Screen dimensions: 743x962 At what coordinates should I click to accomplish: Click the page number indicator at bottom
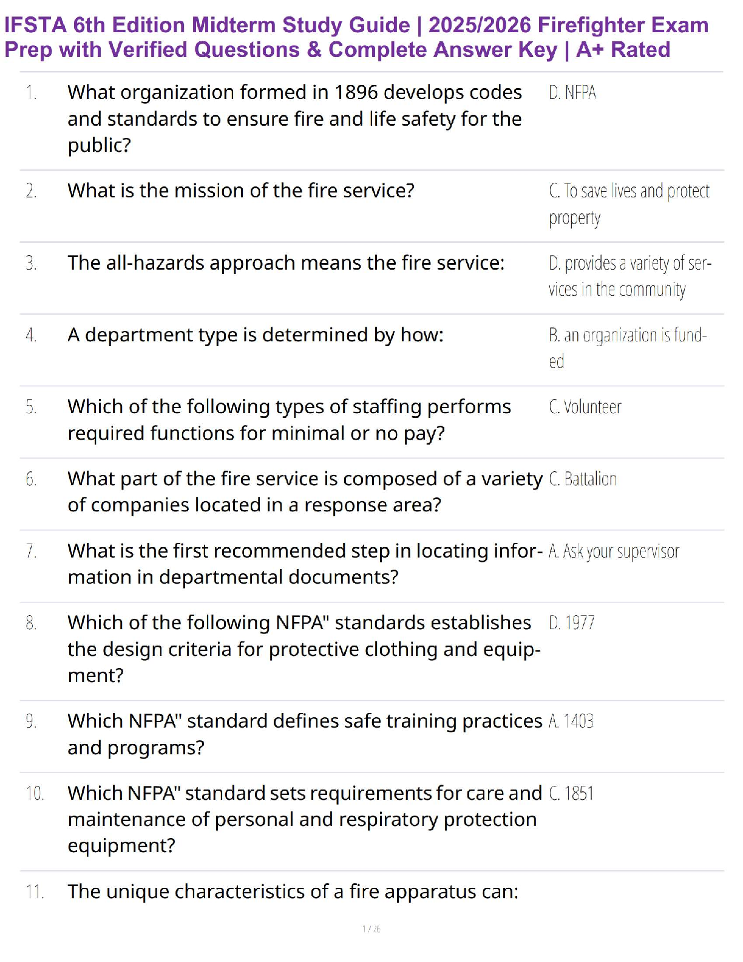tap(371, 929)
